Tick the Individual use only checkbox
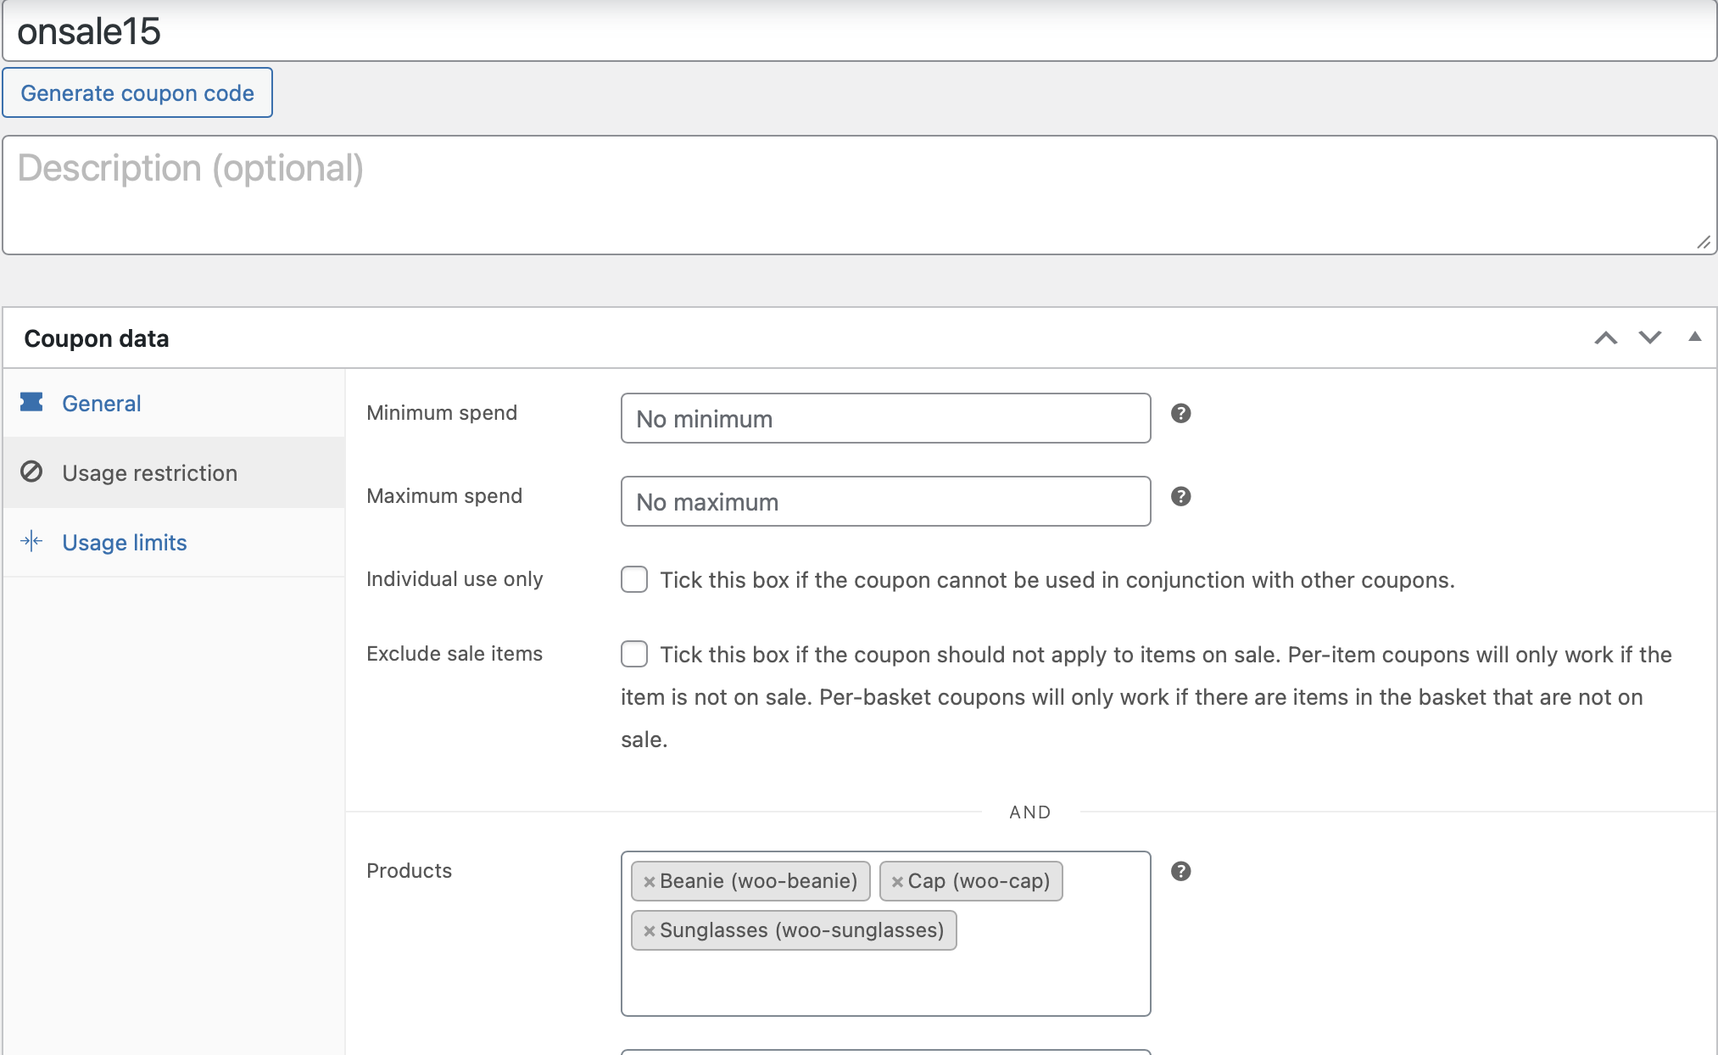The width and height of the screenshot is (1718, 1055). [634, 579]
